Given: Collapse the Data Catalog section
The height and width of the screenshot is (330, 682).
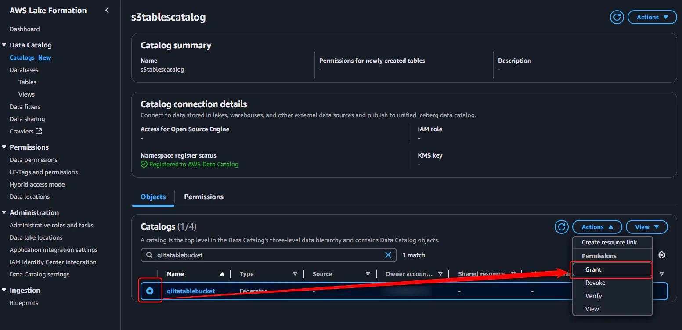Looking at the screenshot, I should pyautogui.click(x=4, y=45).
